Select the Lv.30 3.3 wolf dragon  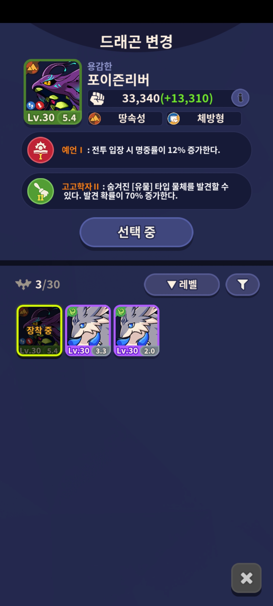88,331
